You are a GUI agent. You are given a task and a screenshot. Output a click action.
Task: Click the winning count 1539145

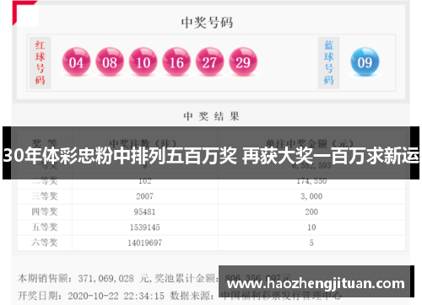(145, 227)
